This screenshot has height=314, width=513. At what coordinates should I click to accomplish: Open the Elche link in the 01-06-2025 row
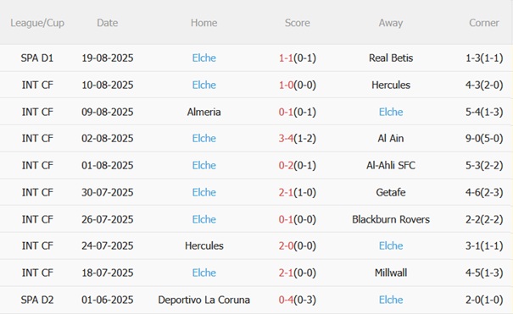point(391,300)
